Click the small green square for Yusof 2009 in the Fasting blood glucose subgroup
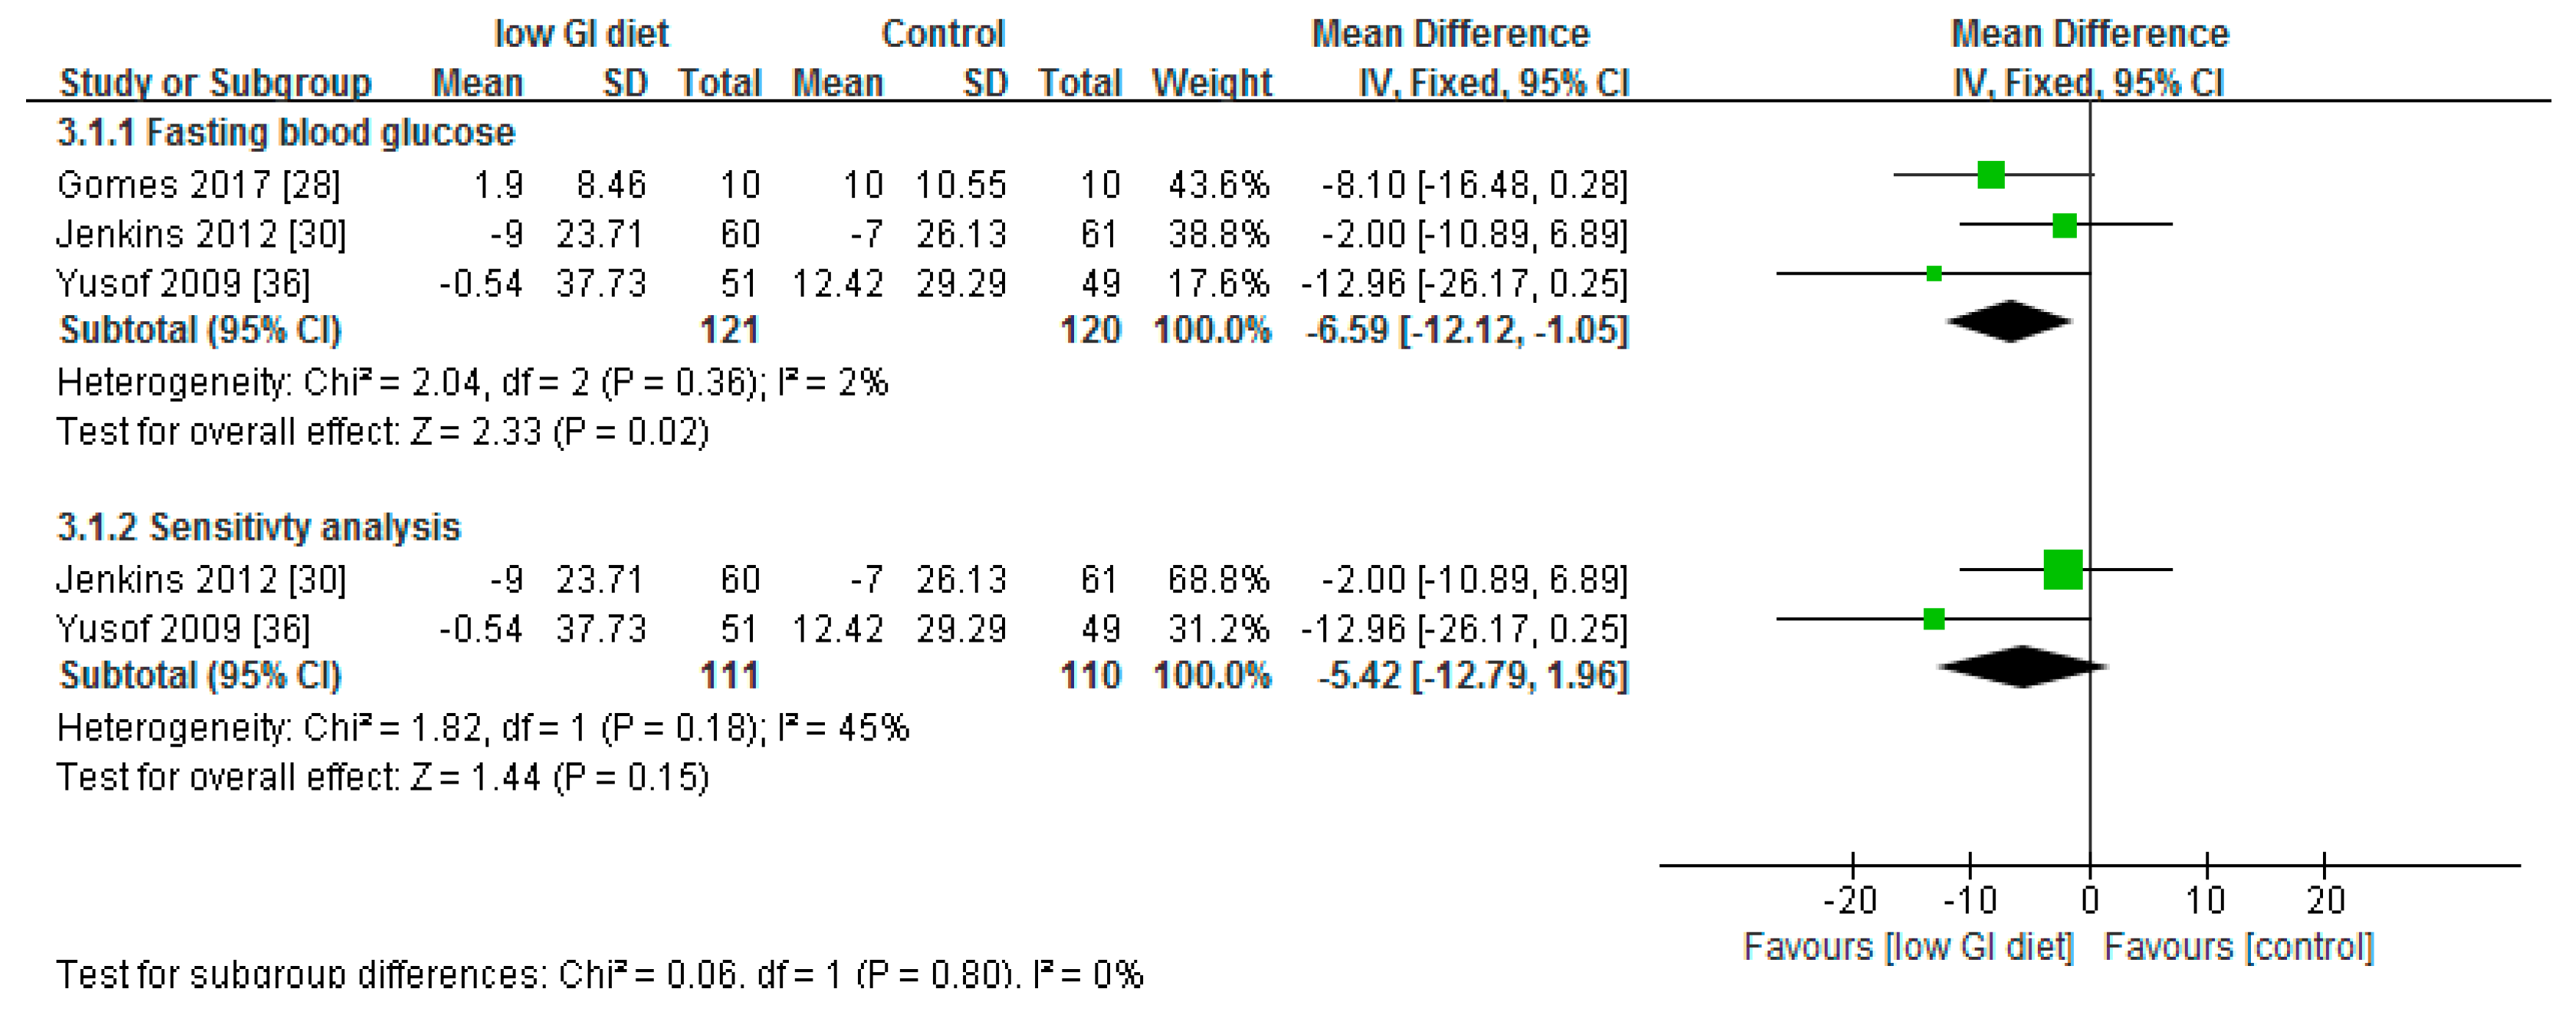The image size is (2576, 1012). tap(1933, 274)
